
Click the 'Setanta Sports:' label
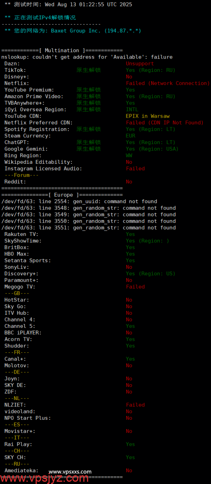(28, 261)
